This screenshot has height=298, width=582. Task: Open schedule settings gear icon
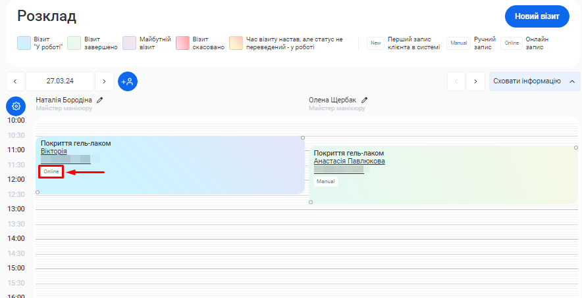click(x=16, y=106)
